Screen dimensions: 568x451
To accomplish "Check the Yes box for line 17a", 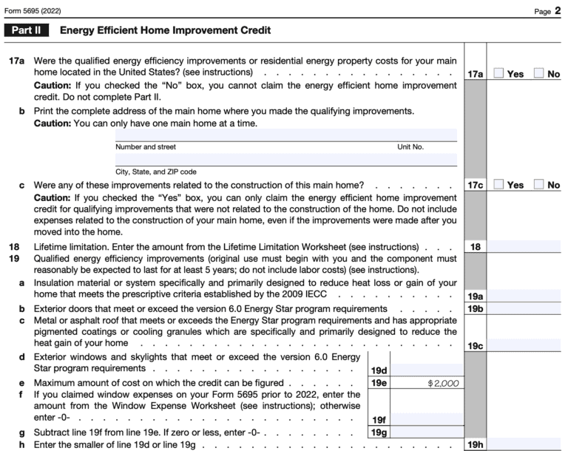I will 498,74.
